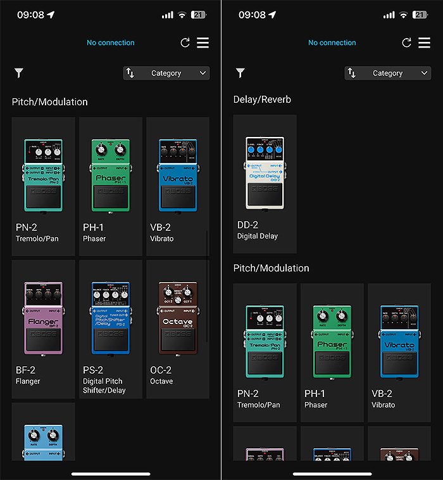
Task: Select the DD-2 Digital Delay pedal
Action: [x=265, y=184]
